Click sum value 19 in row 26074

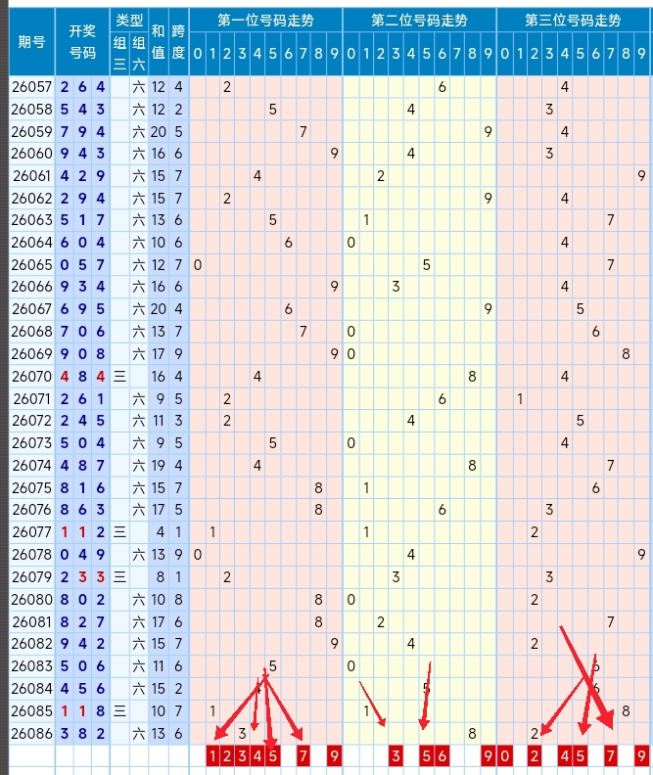(x=159, y=466)
